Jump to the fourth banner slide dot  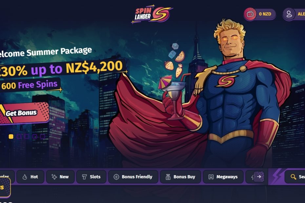coord(35,137)
